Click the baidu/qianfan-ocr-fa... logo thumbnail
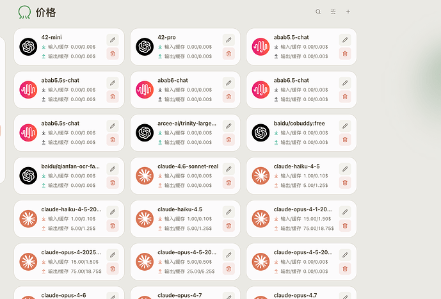 tap(28, 176)
